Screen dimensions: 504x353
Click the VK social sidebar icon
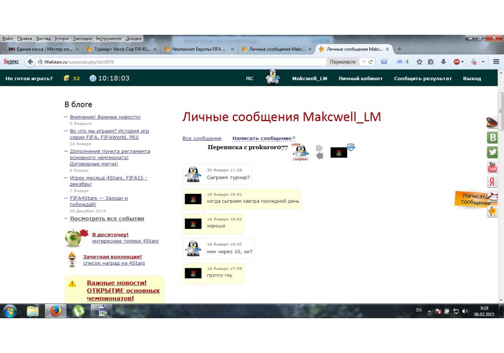click(x=492, y=138)
